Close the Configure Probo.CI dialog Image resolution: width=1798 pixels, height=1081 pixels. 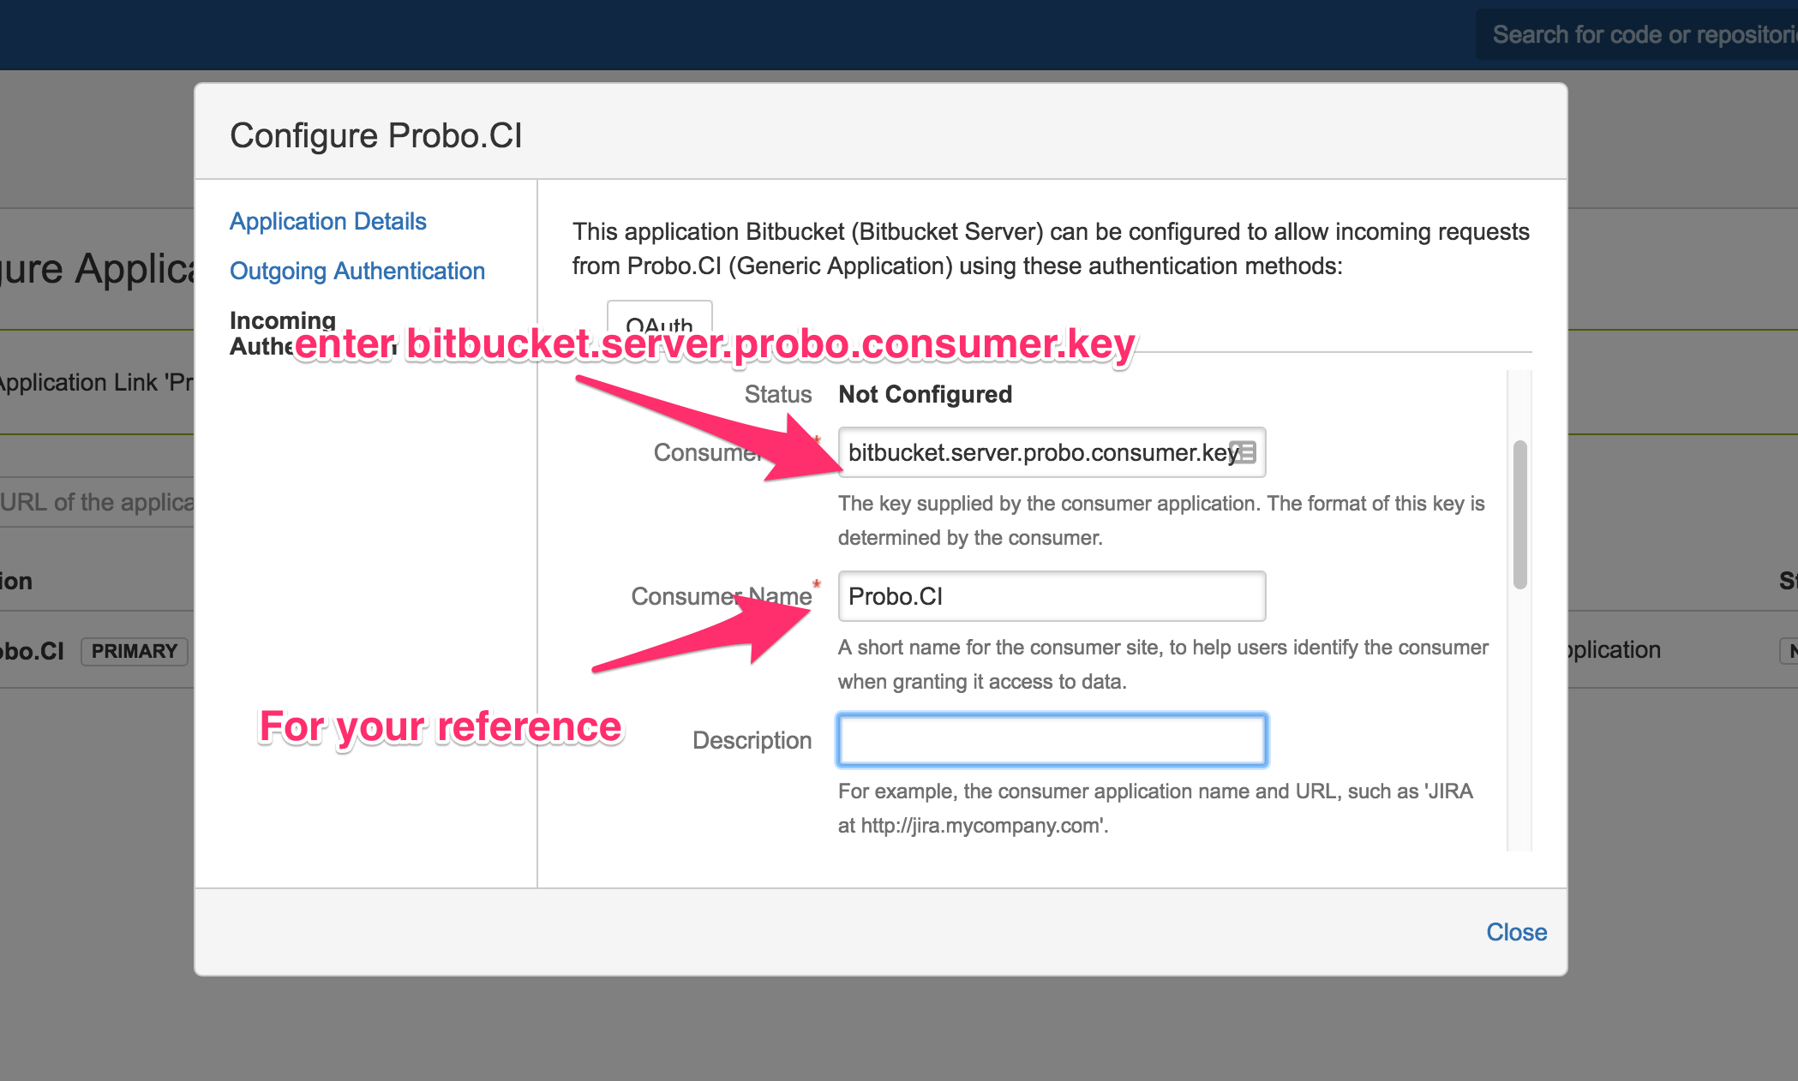coord(1516,932)
